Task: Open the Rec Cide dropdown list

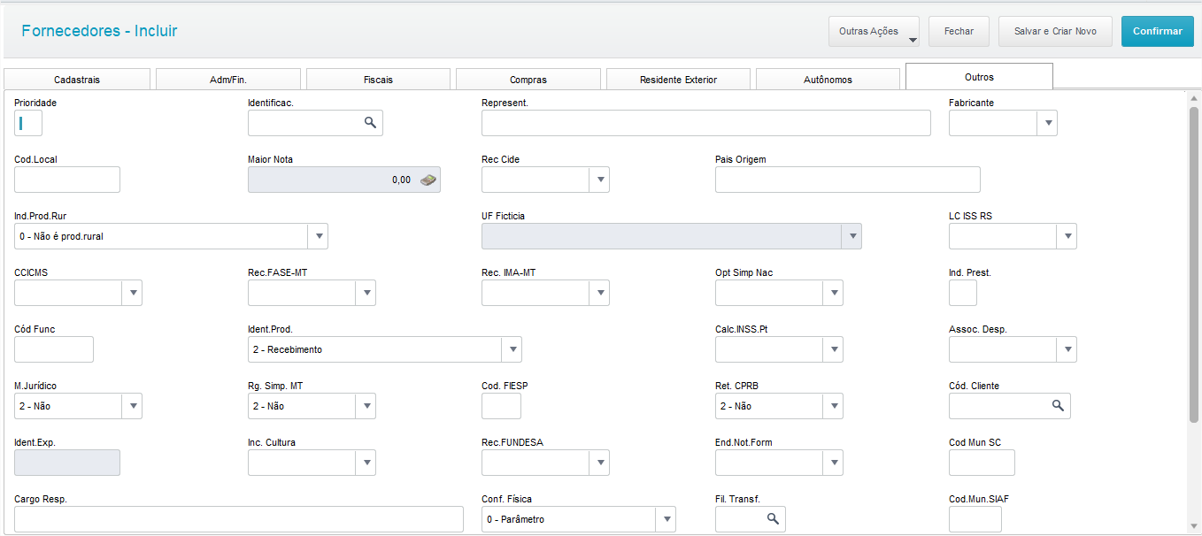Action: pyautogui.click(x=599, y=180)
